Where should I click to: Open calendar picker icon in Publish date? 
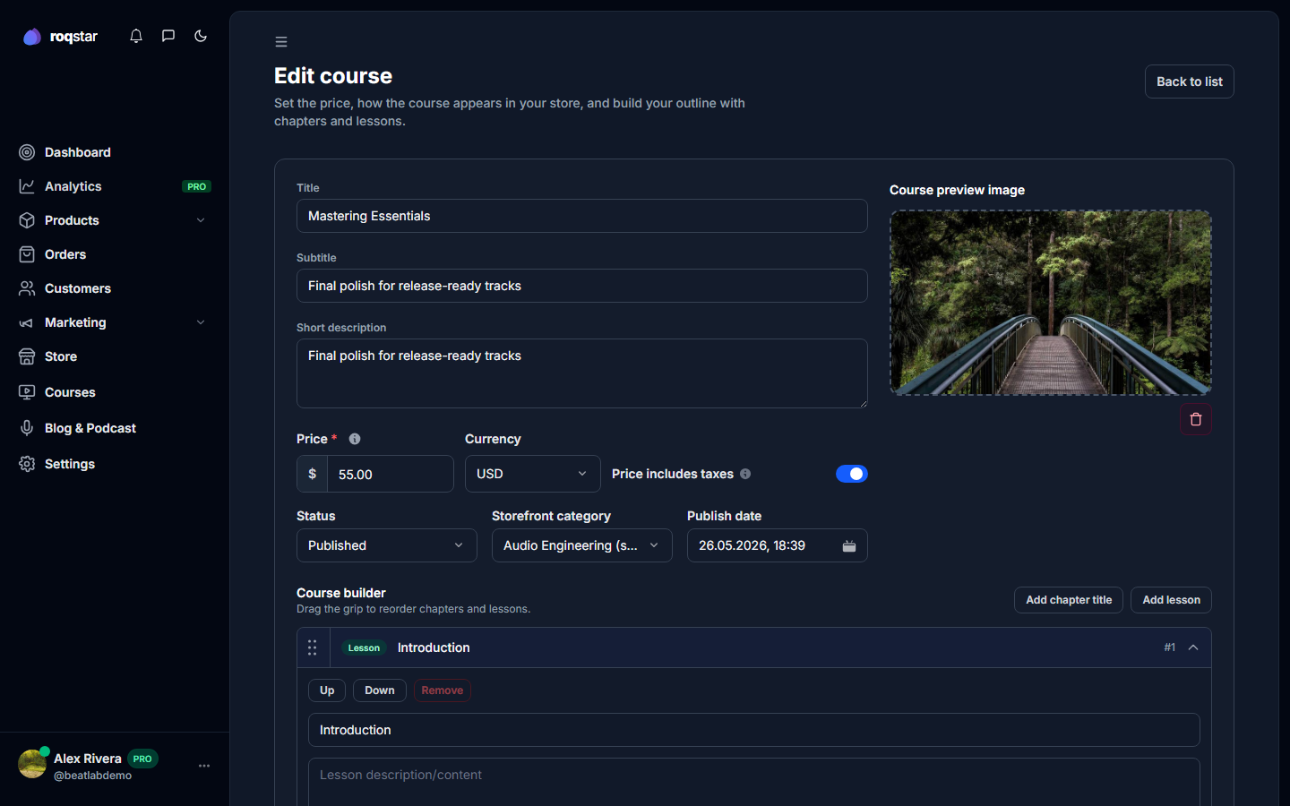(x=849, y=546)
